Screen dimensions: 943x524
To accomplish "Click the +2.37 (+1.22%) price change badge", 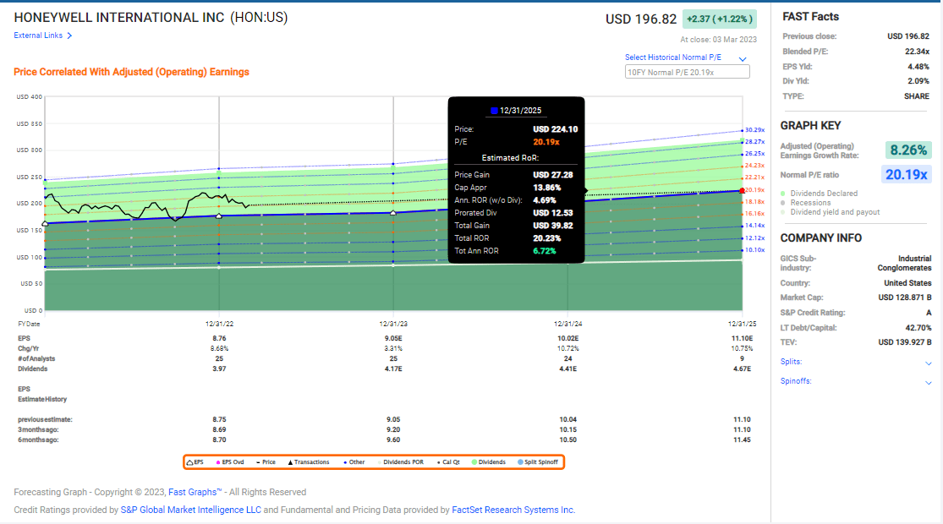I will [x=719, y=19].
